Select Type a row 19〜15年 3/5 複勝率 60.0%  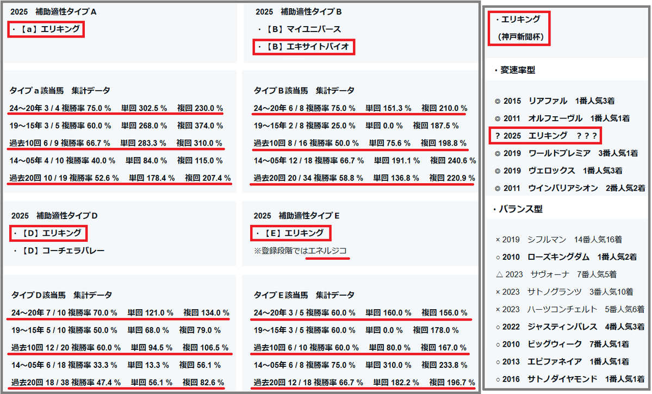[x=116, y=126]
